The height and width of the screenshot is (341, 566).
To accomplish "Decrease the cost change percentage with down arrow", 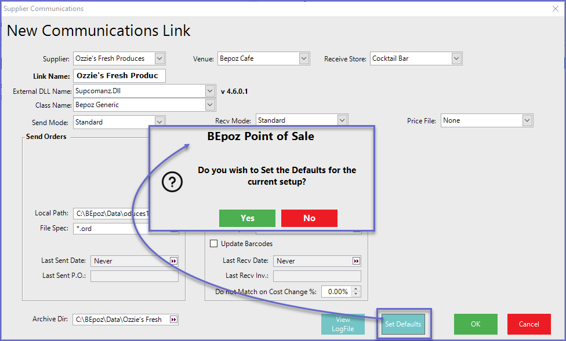I will point(356,294).
